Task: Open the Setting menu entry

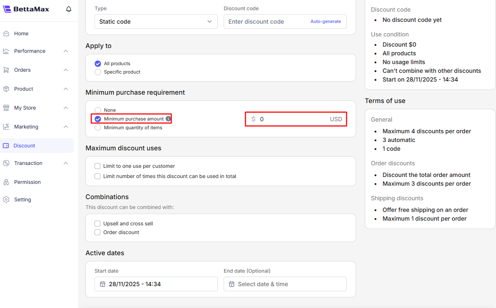Action: point(23,199)
